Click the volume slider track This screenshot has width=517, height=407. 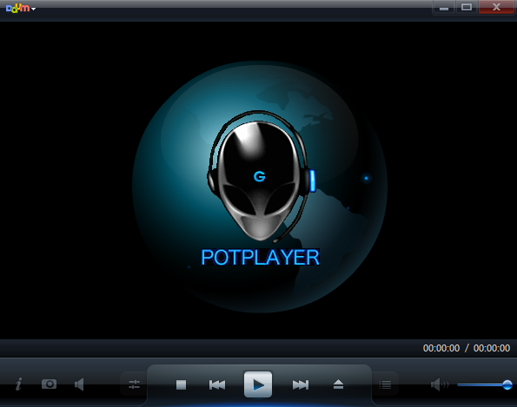[x=482, y=384]
